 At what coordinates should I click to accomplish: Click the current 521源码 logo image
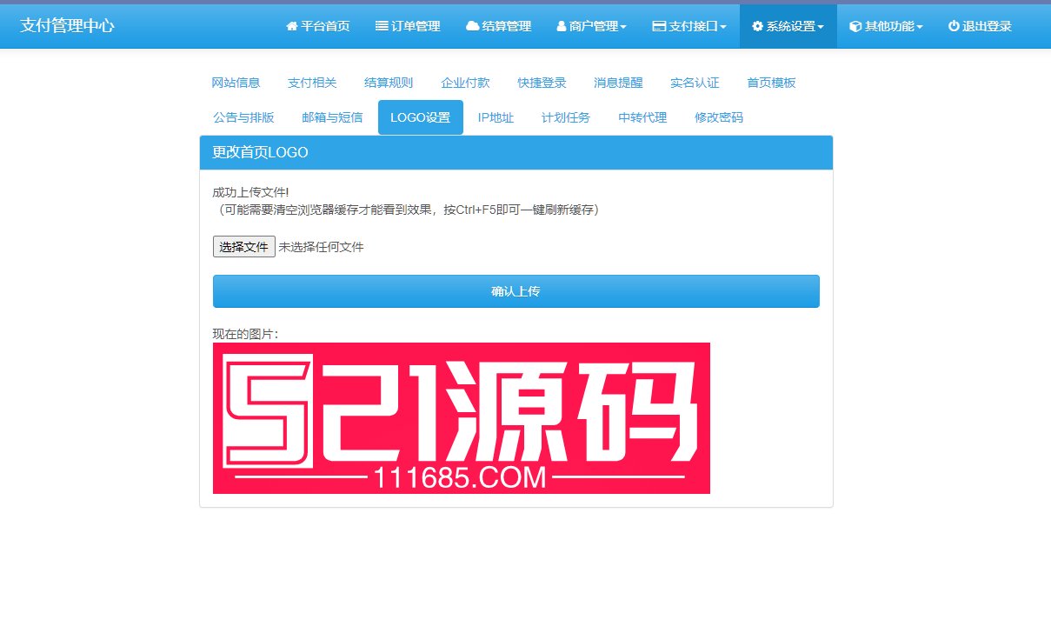[462, 418]
